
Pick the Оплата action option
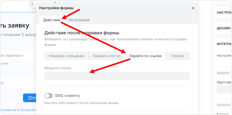coord(178,56)
